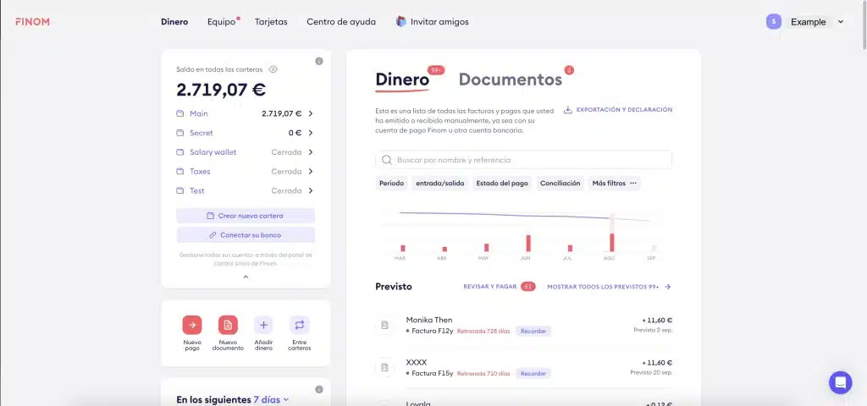Click Monika Then invoice document icon
Image resolution: width=867 pixels, height=406 pixels.
tap(385, 325)
